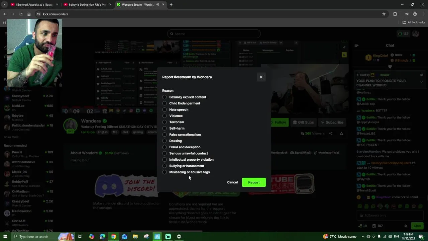Click the Gift Subs button

click(x=303, y=123)
